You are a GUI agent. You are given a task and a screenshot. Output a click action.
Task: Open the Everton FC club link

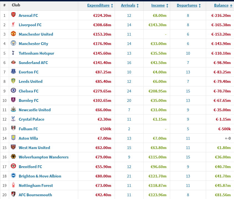click(x=28, y=72)
